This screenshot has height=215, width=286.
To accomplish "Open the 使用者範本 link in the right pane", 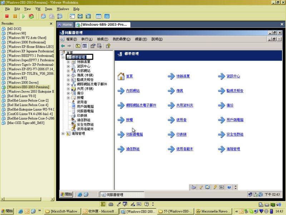I will [185, 149].
